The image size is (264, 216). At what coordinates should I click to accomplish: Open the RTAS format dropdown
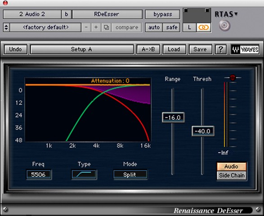[226, 14]
